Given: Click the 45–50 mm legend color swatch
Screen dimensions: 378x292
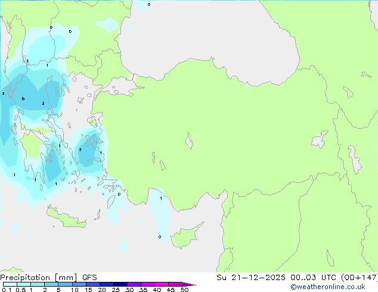Looking at the screenshot, I should click(x=175, y=284).
